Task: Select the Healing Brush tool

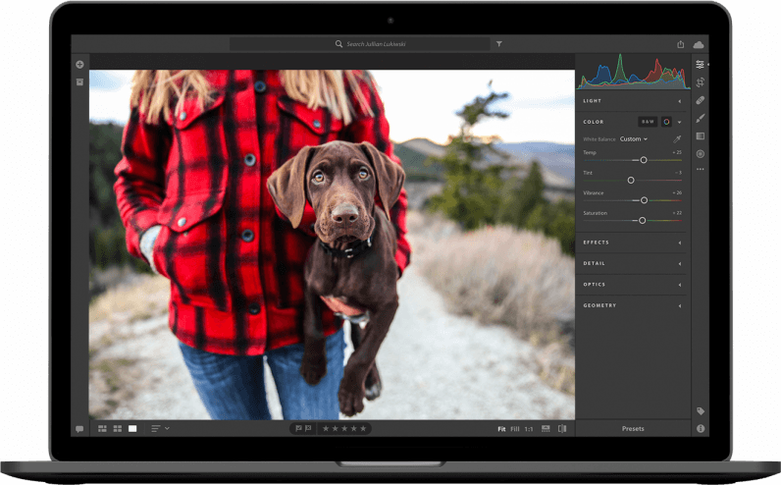Action: tap(700, 100)
